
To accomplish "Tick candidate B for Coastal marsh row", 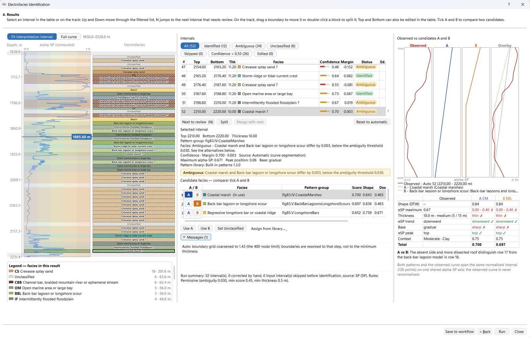I will 197,195.
